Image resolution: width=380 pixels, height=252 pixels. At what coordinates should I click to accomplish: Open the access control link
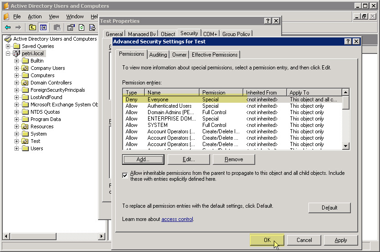(177, 219)
